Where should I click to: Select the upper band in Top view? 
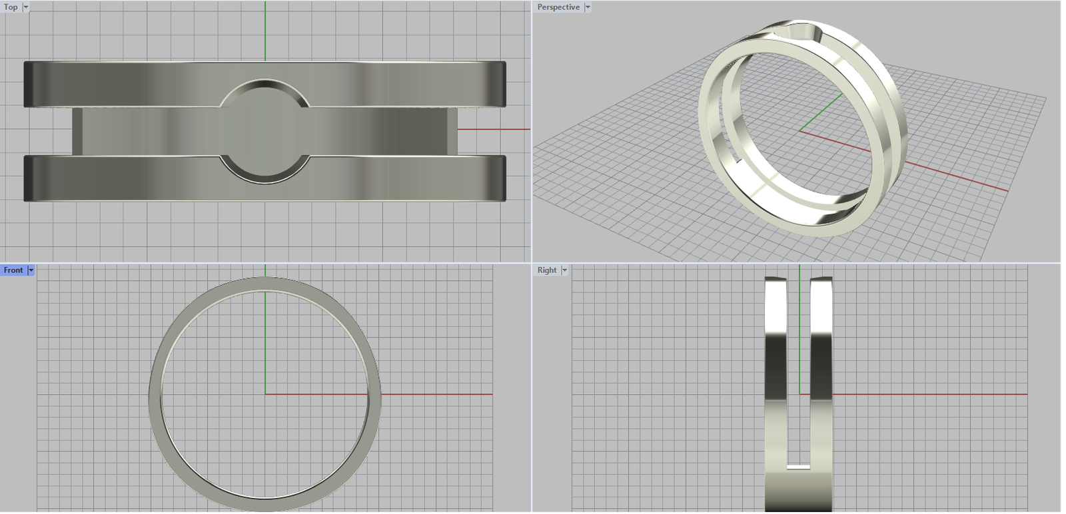[x=133, y=83]
